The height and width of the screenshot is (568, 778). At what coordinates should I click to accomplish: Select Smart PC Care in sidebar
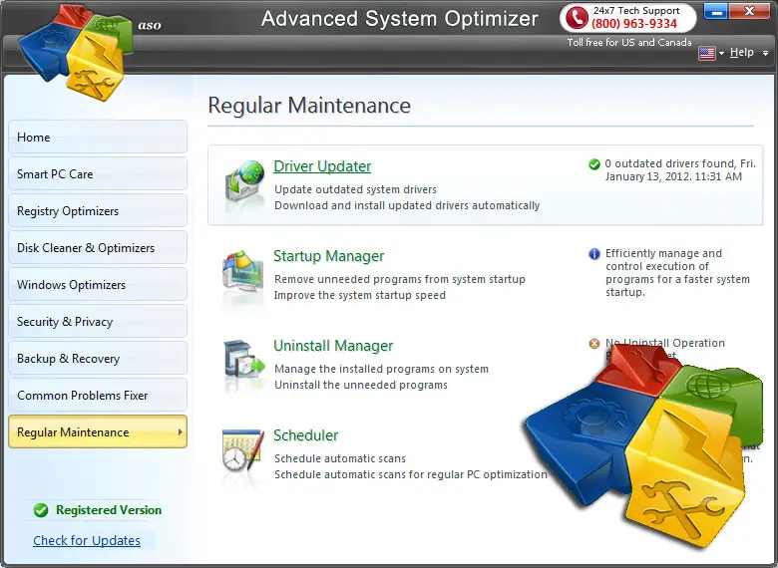coord(98,174)
